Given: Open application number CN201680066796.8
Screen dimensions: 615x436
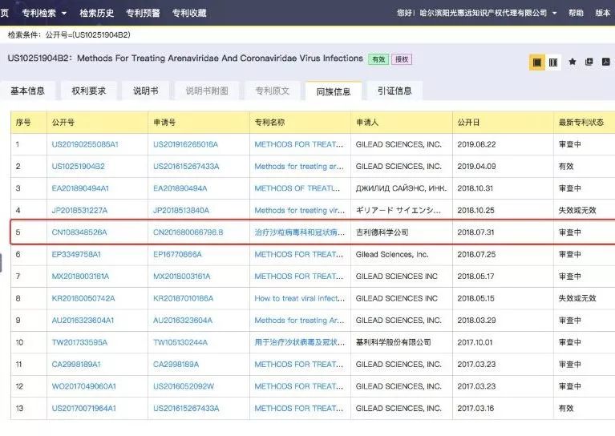Looking at the screenshot, I should click(188, 232).
